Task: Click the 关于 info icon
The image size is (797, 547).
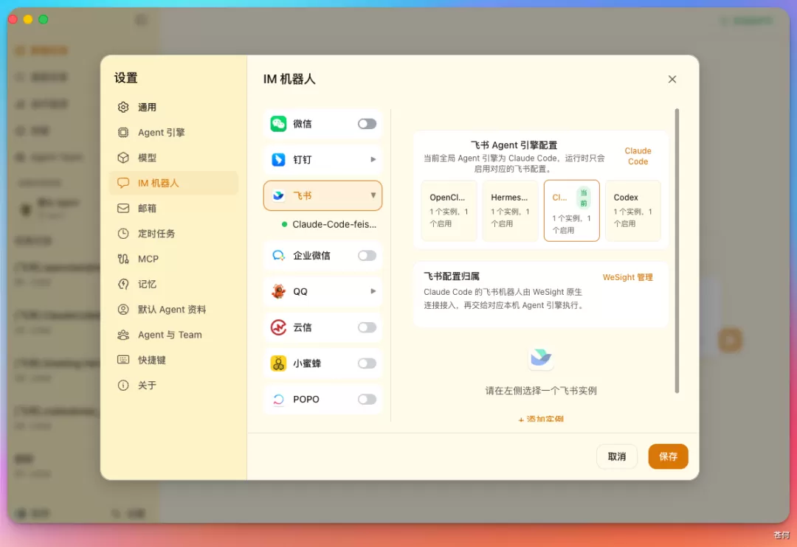Action: point(123,385)
